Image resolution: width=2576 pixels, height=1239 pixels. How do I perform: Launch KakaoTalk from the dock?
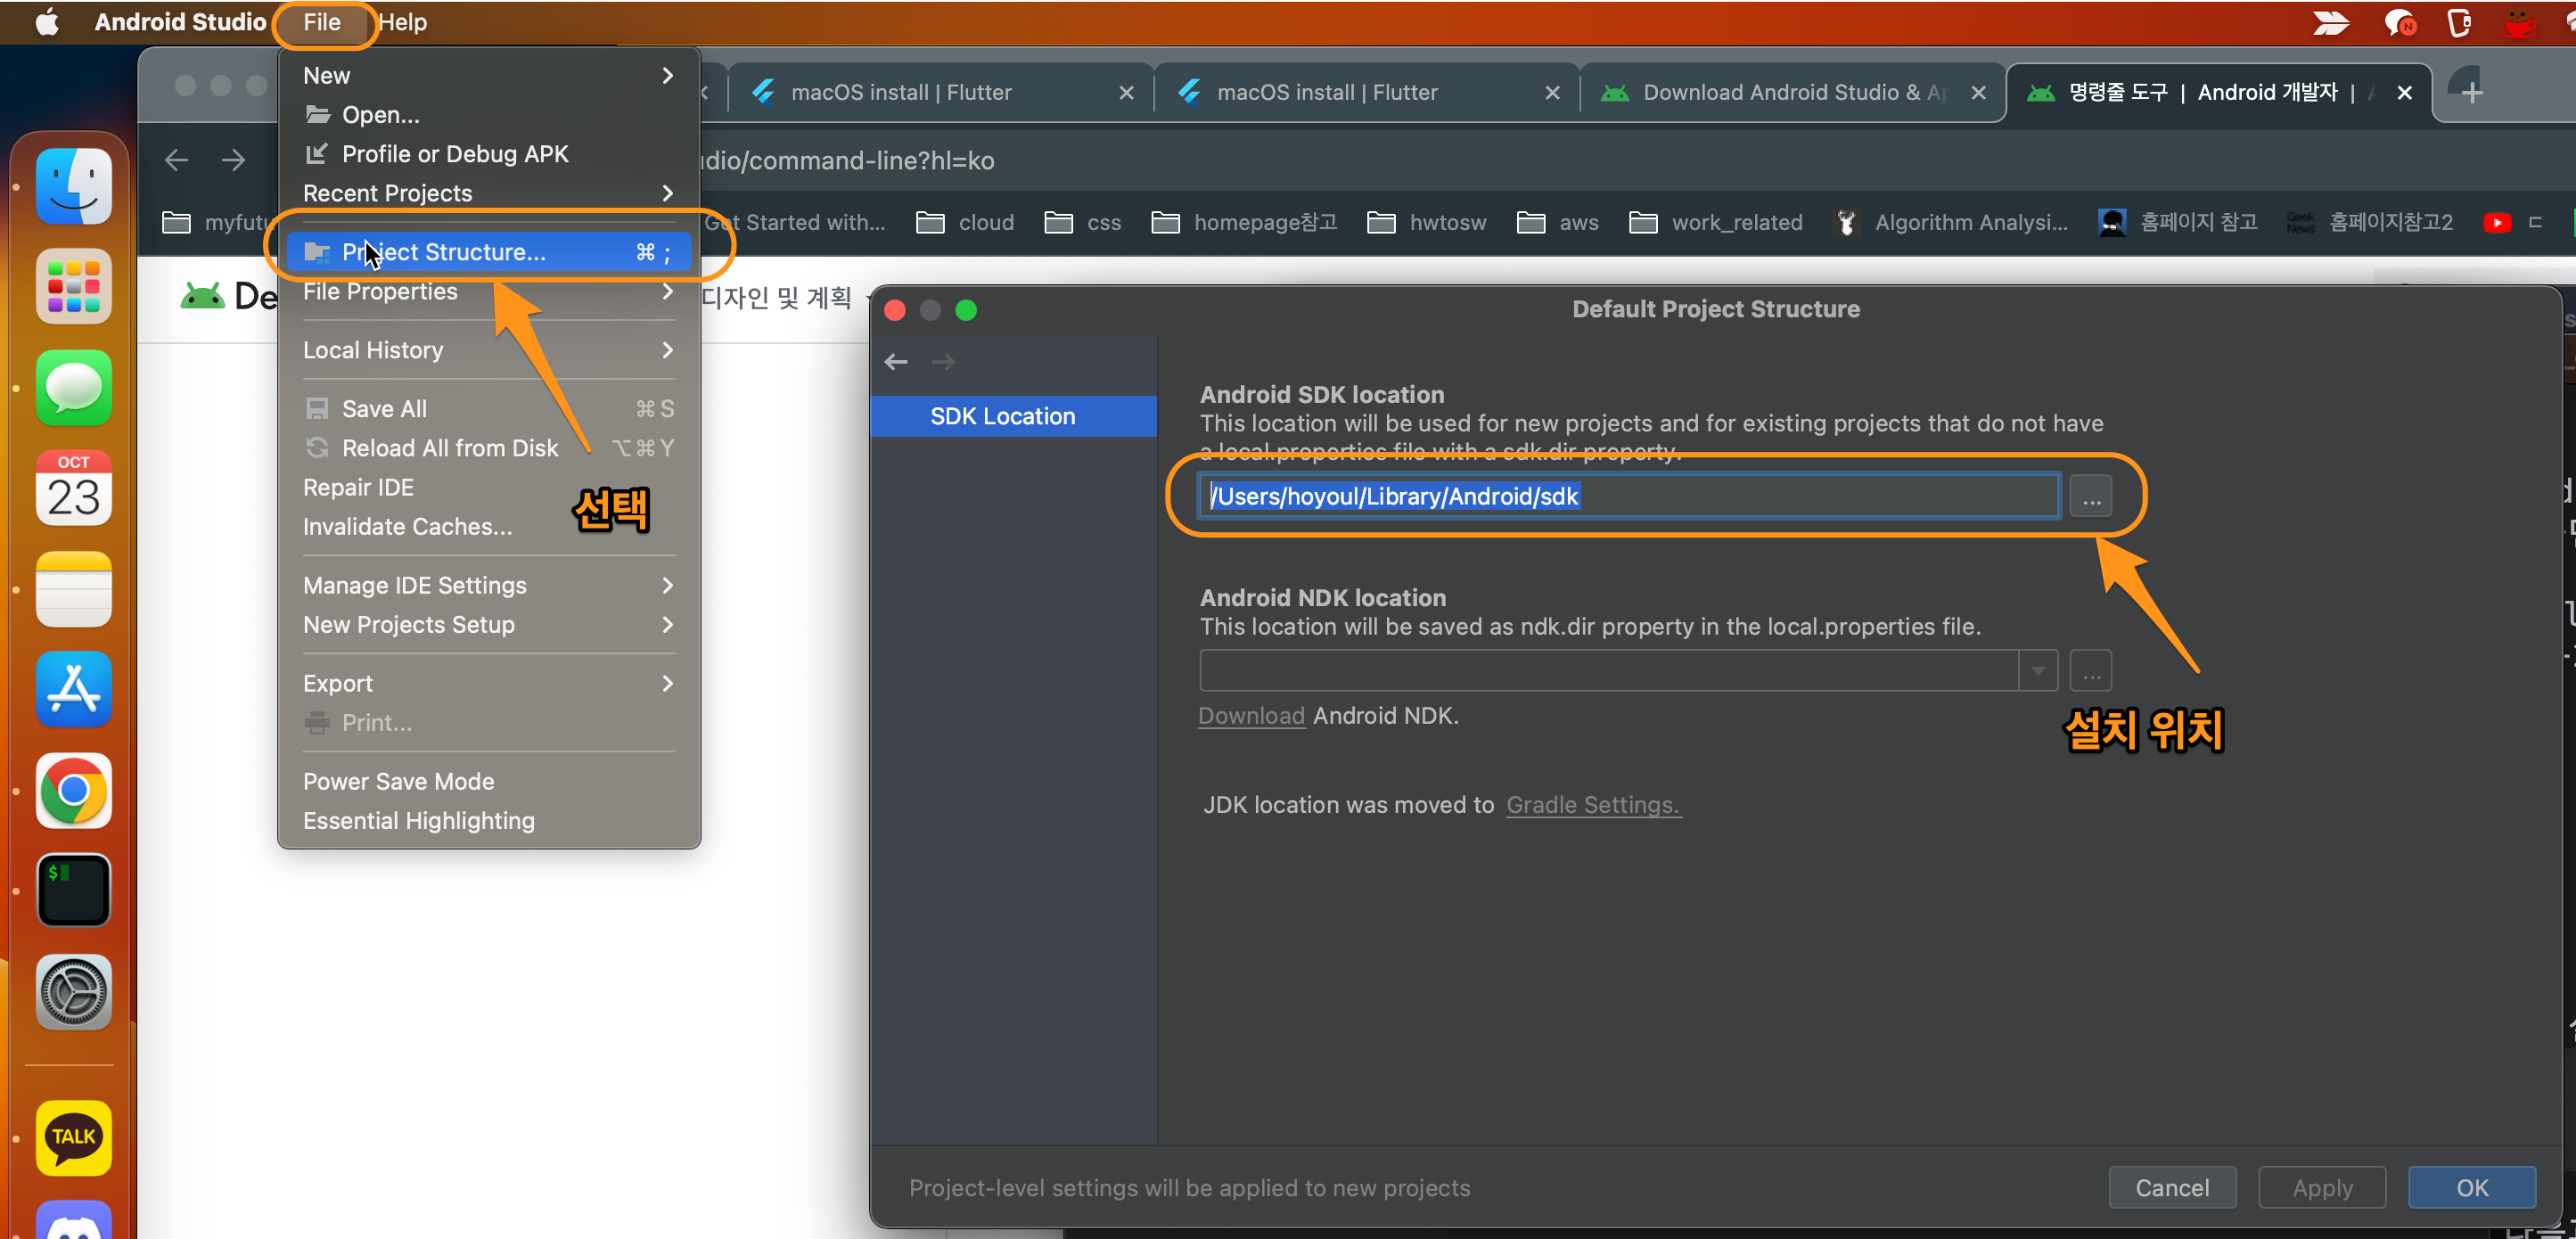[x=73, y=1138]
